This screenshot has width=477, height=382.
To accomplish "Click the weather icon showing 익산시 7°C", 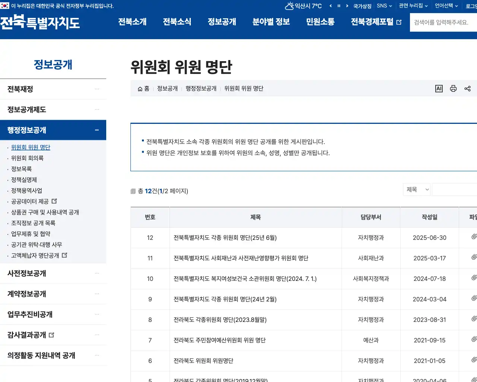I will (x=289, y=6).
